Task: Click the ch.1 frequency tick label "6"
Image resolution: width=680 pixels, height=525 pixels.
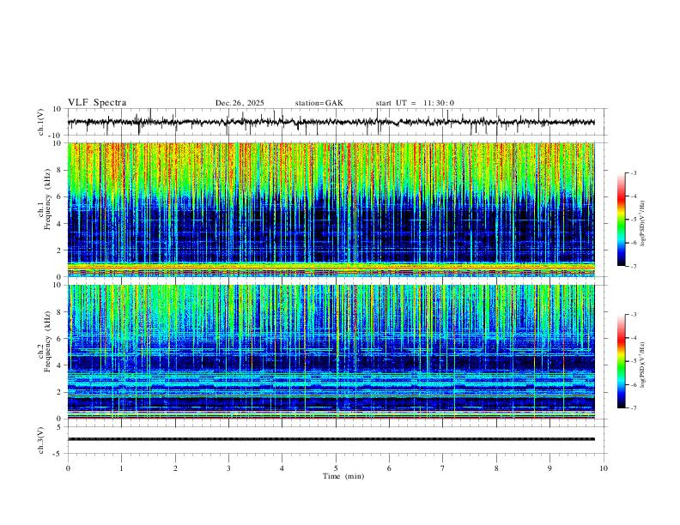Action: [60, 196]
